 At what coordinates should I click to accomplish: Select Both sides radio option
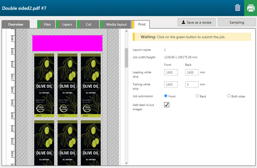[229, 96]
